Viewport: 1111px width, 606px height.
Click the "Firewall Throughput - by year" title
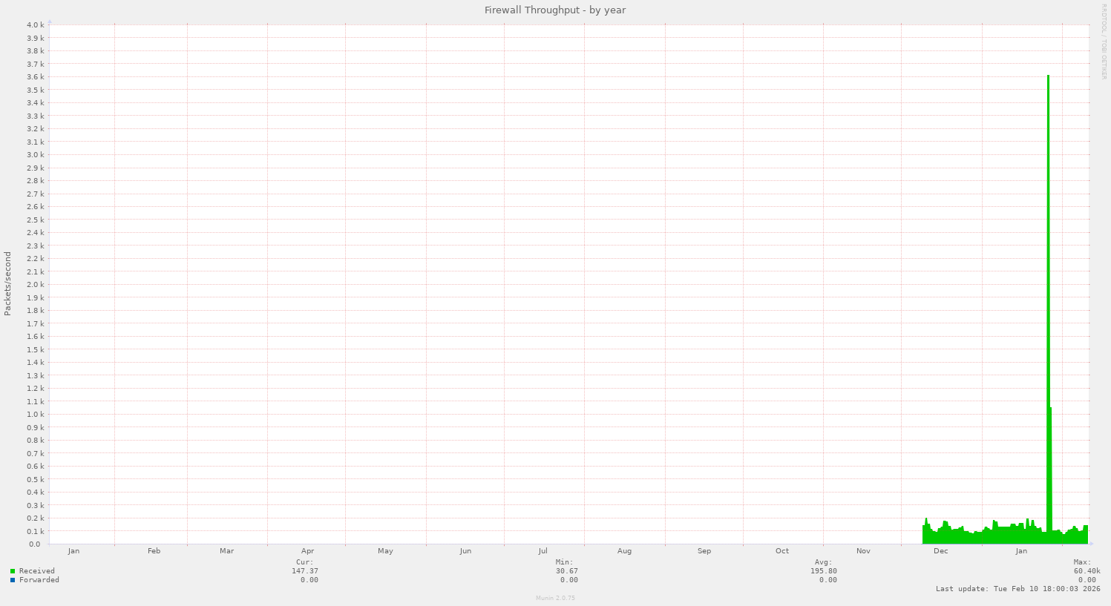554,10
